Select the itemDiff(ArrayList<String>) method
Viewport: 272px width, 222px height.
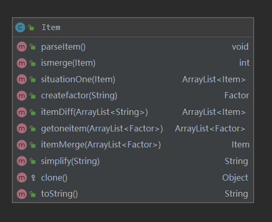pyautogui.click(x=94, y=112)
